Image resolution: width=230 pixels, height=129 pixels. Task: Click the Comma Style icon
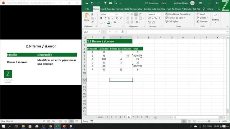click(160, 18)
